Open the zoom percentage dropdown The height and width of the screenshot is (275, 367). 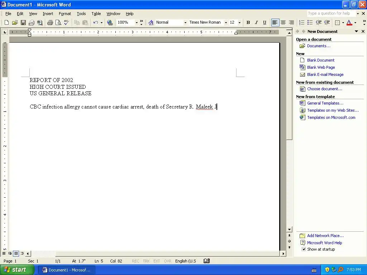click(137, 23)
